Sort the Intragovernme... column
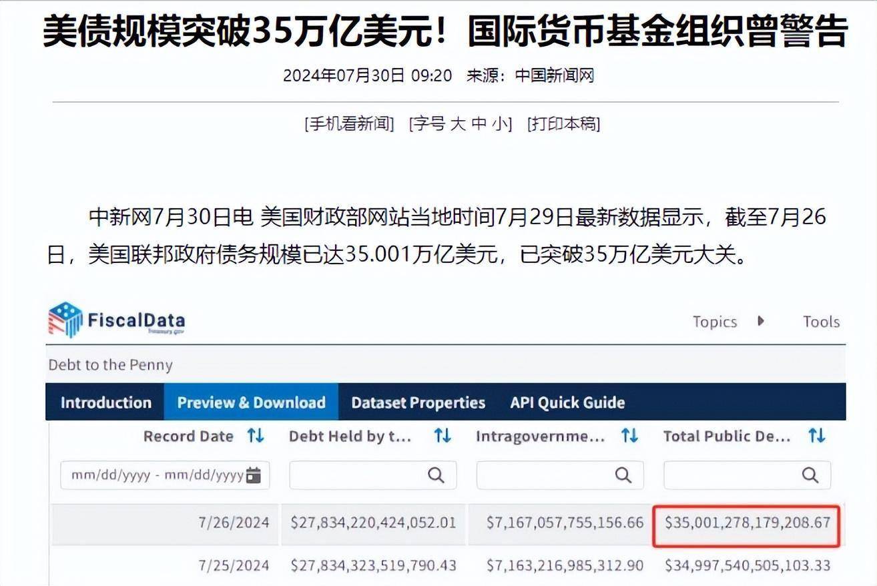 point(629,436)
